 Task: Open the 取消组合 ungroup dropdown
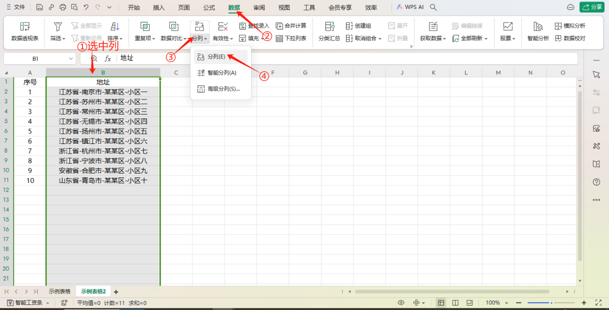[x=363, y=38]
